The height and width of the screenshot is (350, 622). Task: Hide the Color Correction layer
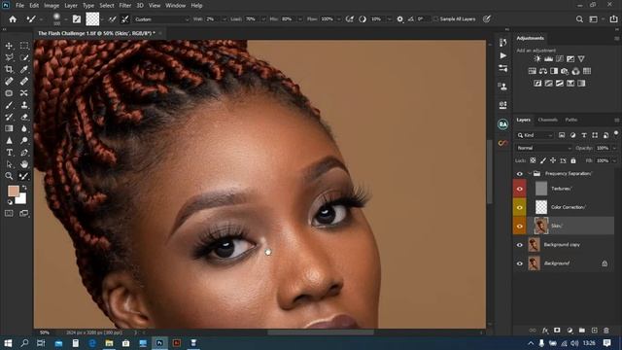pyautogui.click(x=520, y=207)
